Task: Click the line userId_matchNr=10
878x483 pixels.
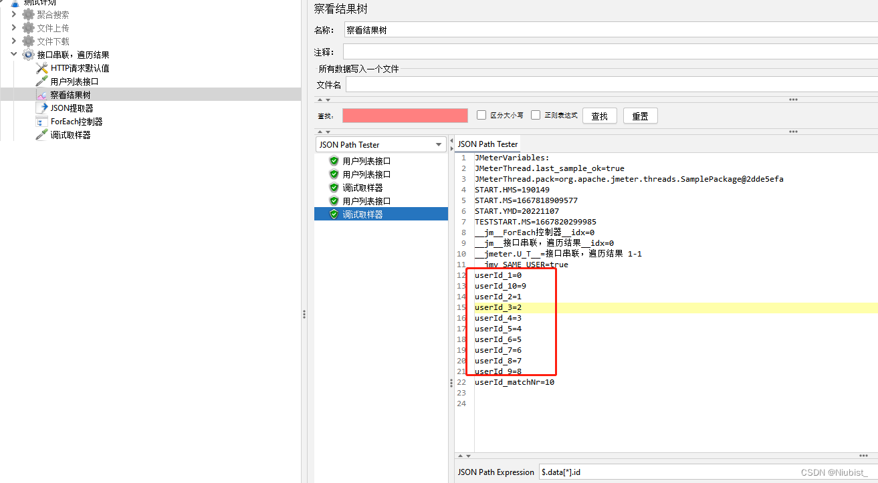Action: pyautogui.click(x=515, y=382)
